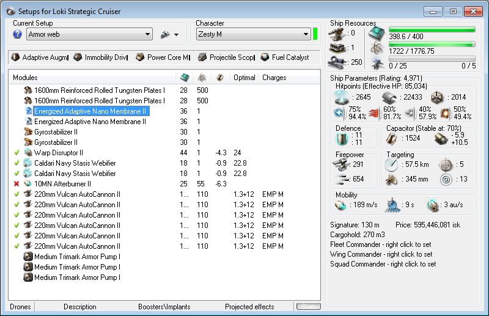Viewport: 489px width, 316px height.
Task: Click the Optimal column header
Action: 244,78
